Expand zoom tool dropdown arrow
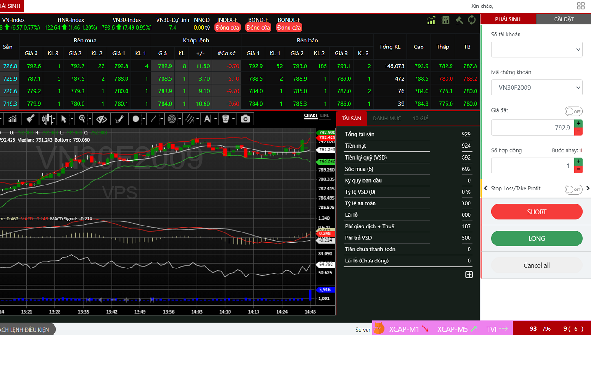The image size is (591, 369). (90, 119)
